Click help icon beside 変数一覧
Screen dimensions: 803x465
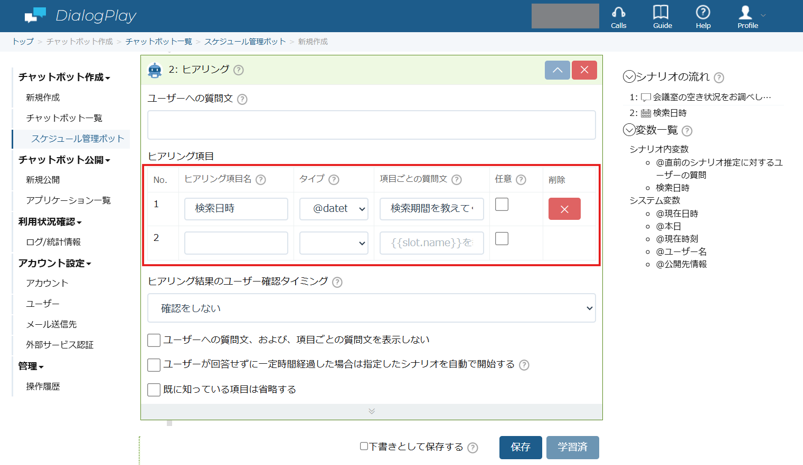point(687,131)
